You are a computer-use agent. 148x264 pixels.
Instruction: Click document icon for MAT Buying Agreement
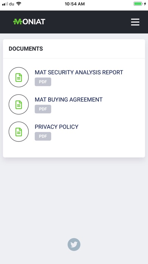[18, 104]
